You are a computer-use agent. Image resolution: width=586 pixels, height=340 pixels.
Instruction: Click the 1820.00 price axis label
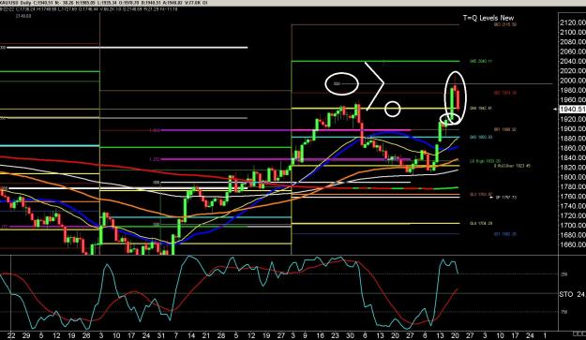coord(573,168)
